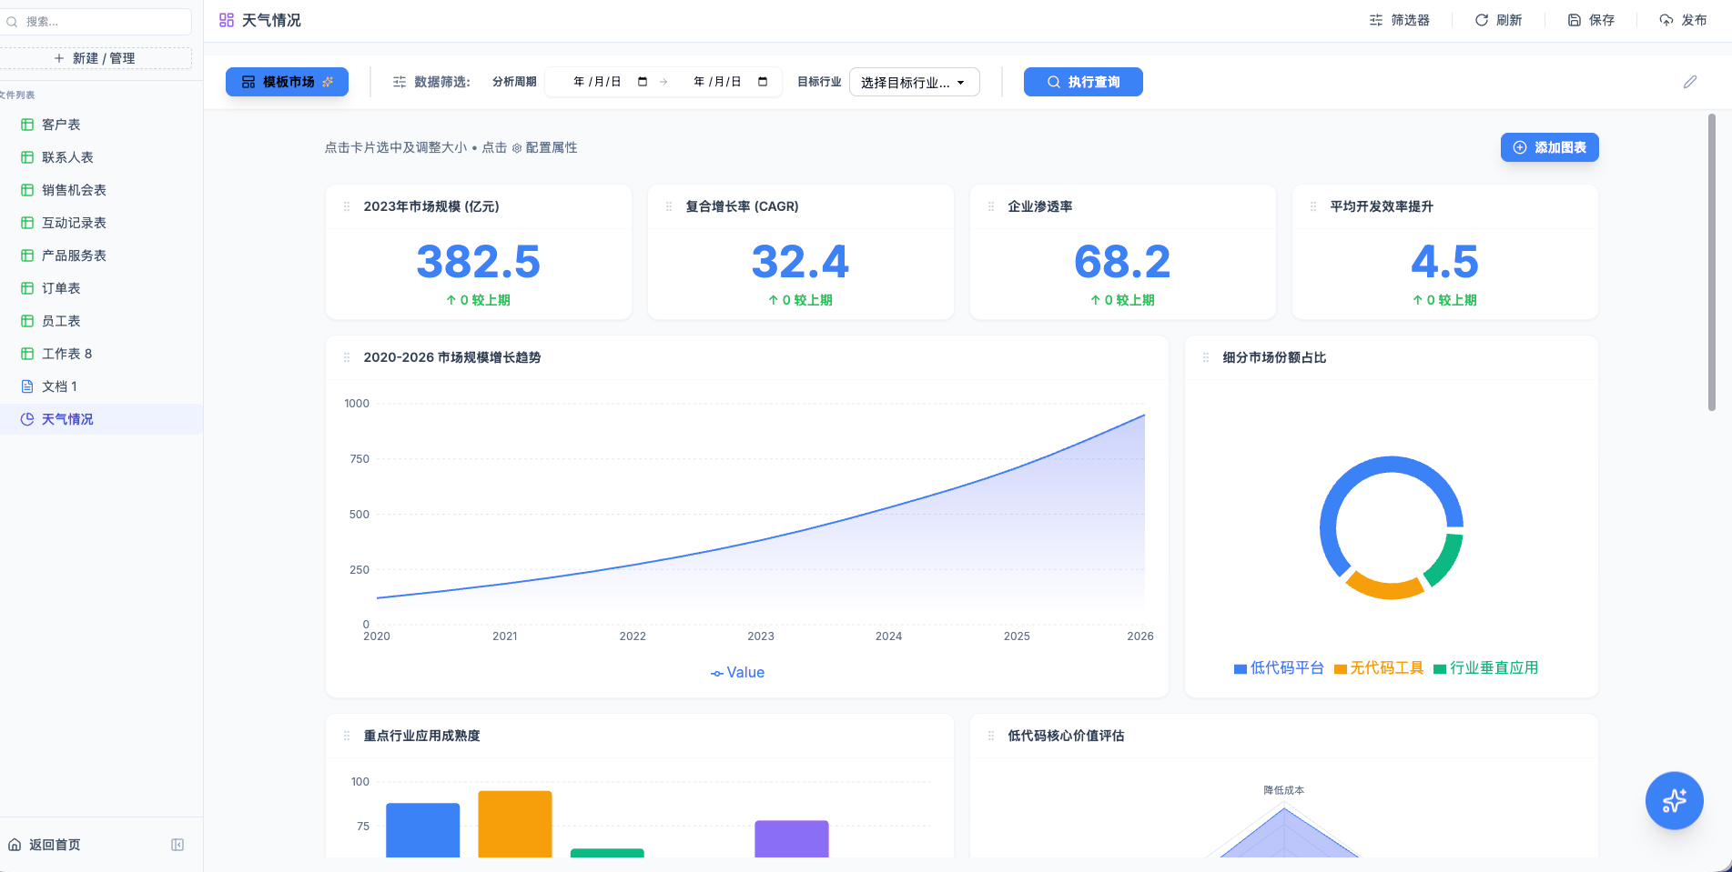
Task: Click the gear icon in hint text
Action: click(x=517, y=148)
